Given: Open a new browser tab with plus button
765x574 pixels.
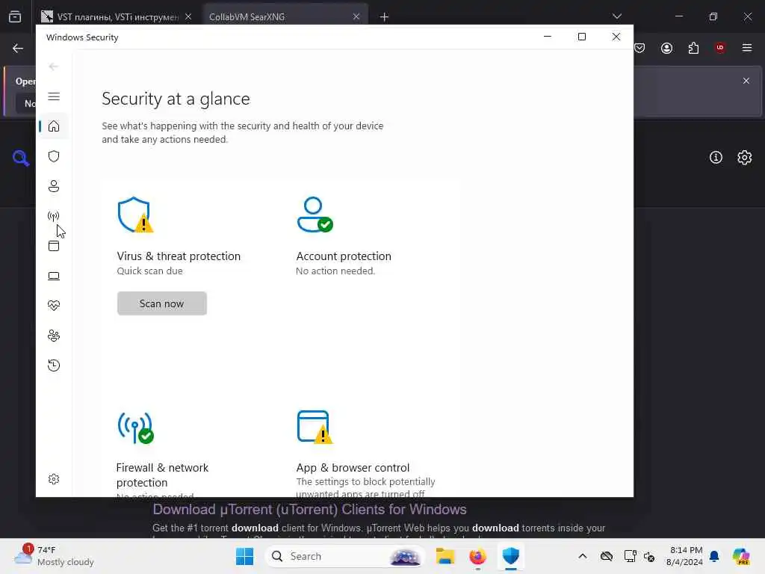Looking at the screenshot, I should pos(385,17).
